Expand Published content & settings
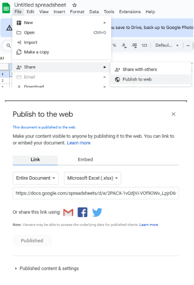194x285 pixels. 47,268
